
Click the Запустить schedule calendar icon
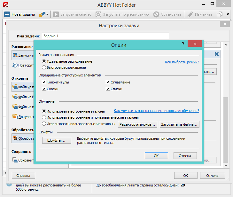(15, 55)
